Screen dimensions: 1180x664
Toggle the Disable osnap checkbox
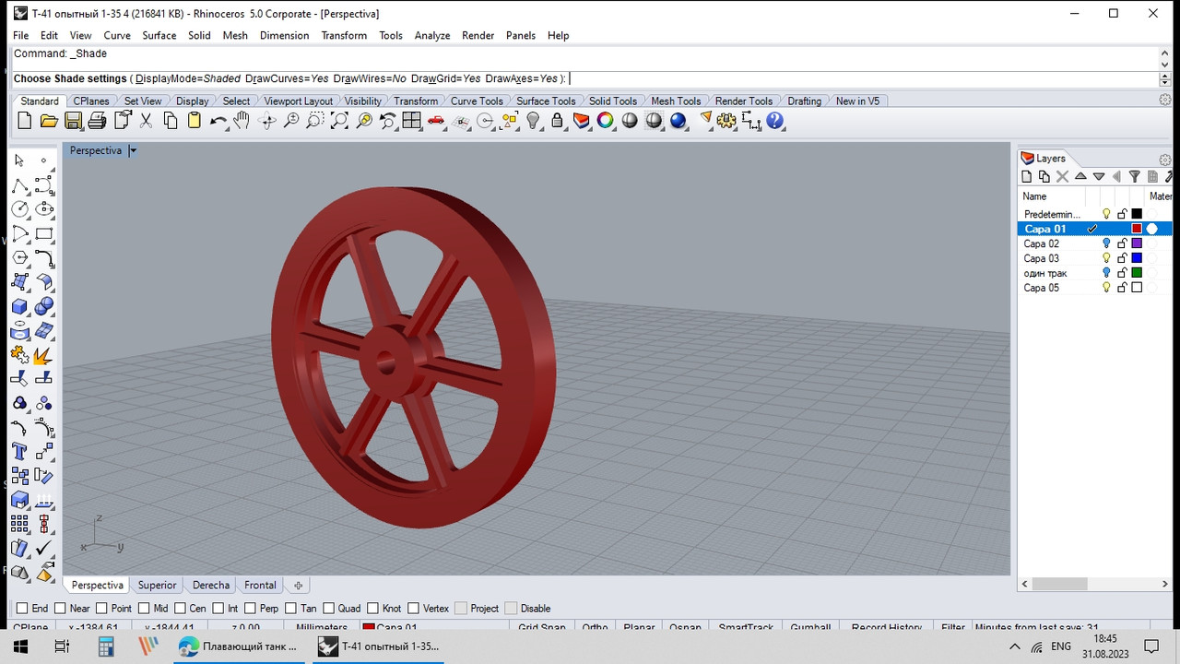click(512, 608)
